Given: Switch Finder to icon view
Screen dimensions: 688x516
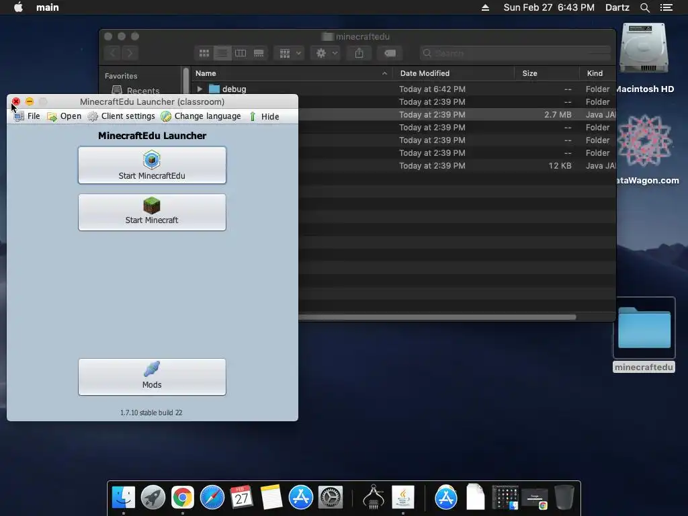Looking at the screenshot, I should (x=204, y=54).
